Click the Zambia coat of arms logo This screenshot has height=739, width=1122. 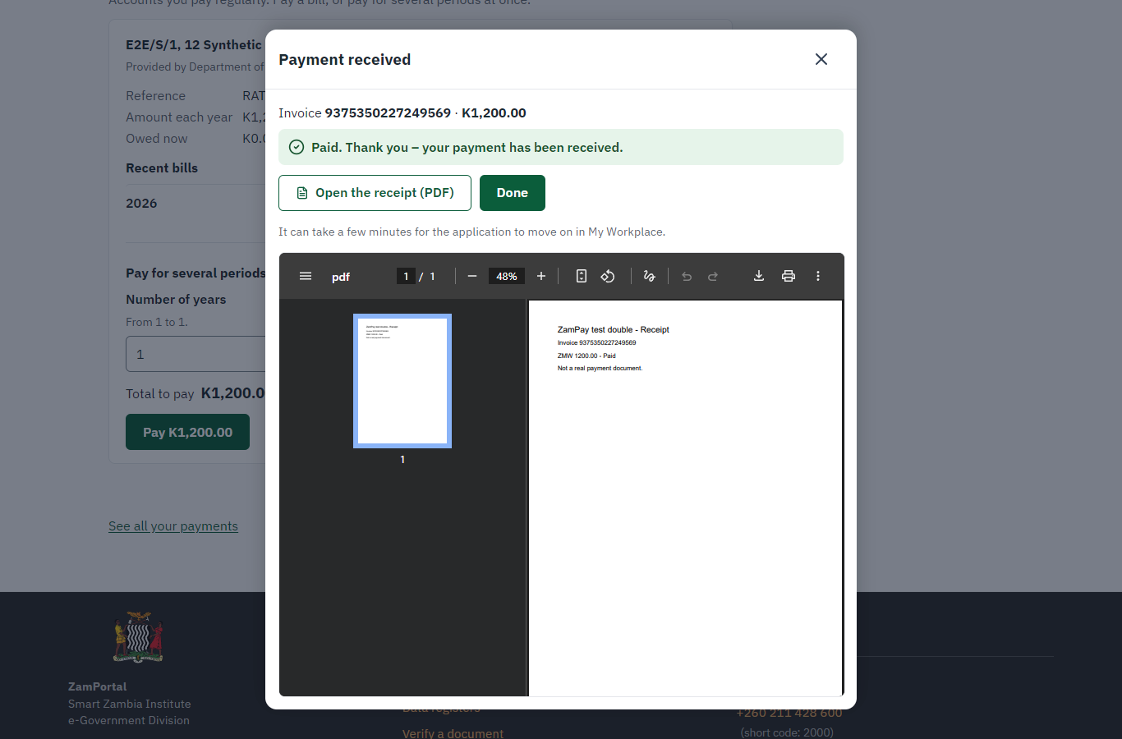click(138, 637)
